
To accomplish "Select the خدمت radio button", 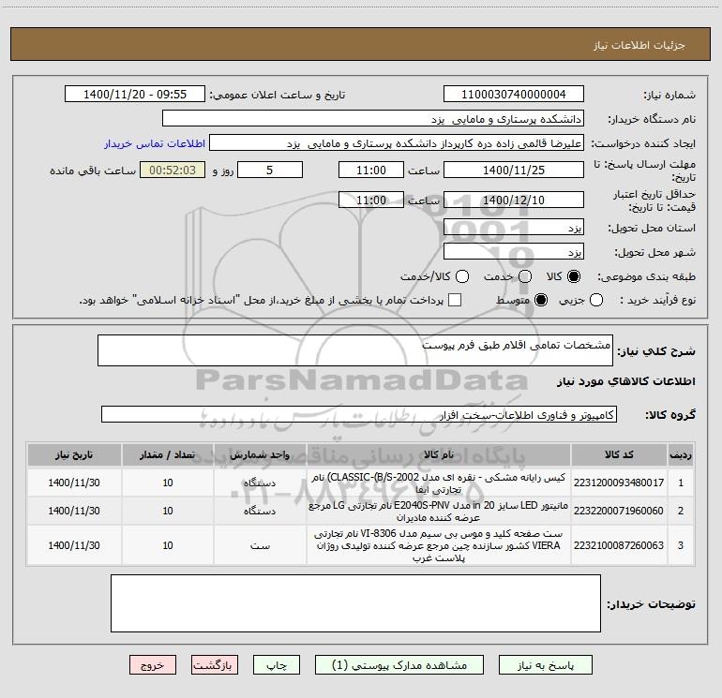I will (x=525, y=276).
